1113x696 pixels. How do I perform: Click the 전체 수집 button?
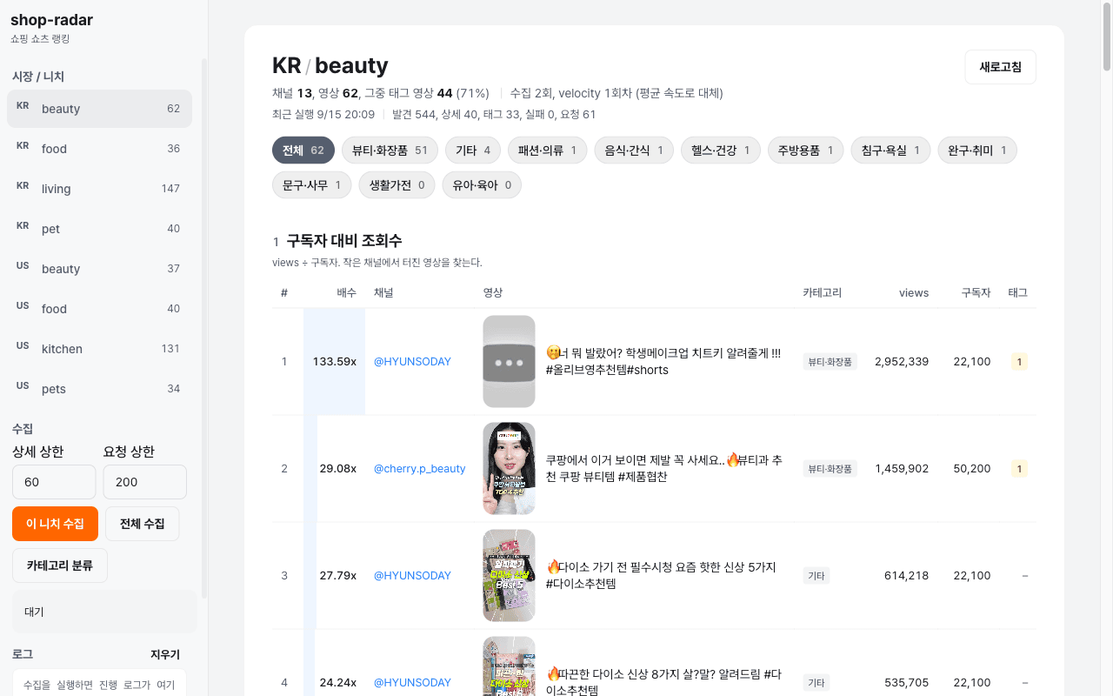142,524
